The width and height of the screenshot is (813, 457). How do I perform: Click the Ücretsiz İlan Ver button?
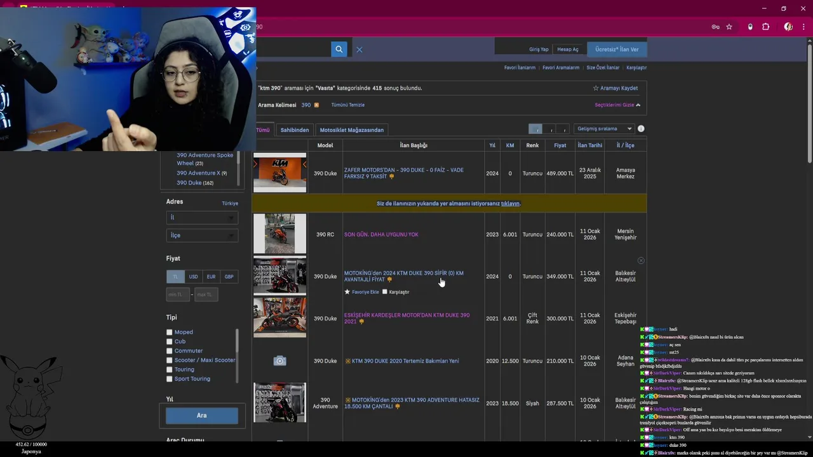[617, 50]
